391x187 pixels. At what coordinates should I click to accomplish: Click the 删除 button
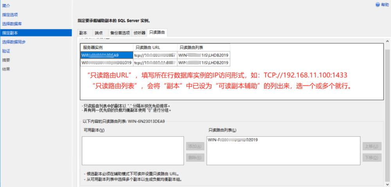[x=195, y=158]
